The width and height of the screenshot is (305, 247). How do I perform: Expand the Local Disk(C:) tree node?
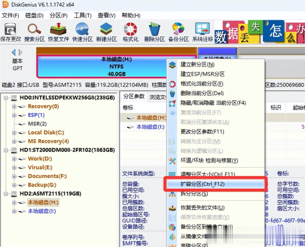coord(14,133)
